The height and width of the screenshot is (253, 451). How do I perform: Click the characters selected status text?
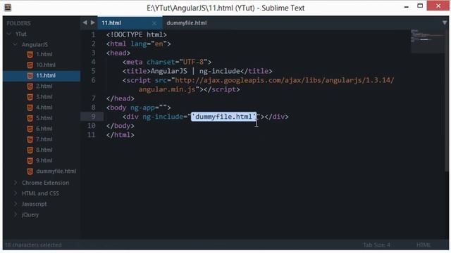(x=33, y=245)
